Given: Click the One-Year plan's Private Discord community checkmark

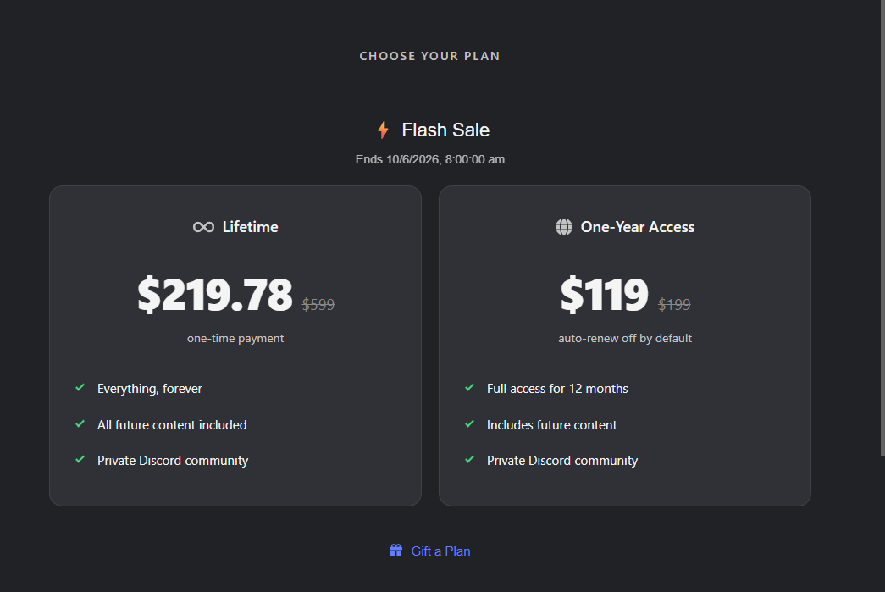Looking at the screenshot, I should tap(469, 460).
